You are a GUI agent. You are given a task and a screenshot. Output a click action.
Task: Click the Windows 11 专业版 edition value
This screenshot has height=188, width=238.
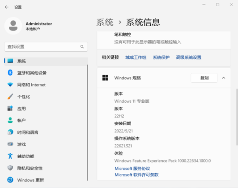point(132,101)
